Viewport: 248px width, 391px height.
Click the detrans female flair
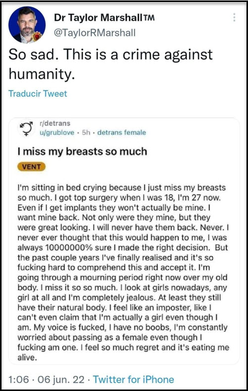[121, 132]
